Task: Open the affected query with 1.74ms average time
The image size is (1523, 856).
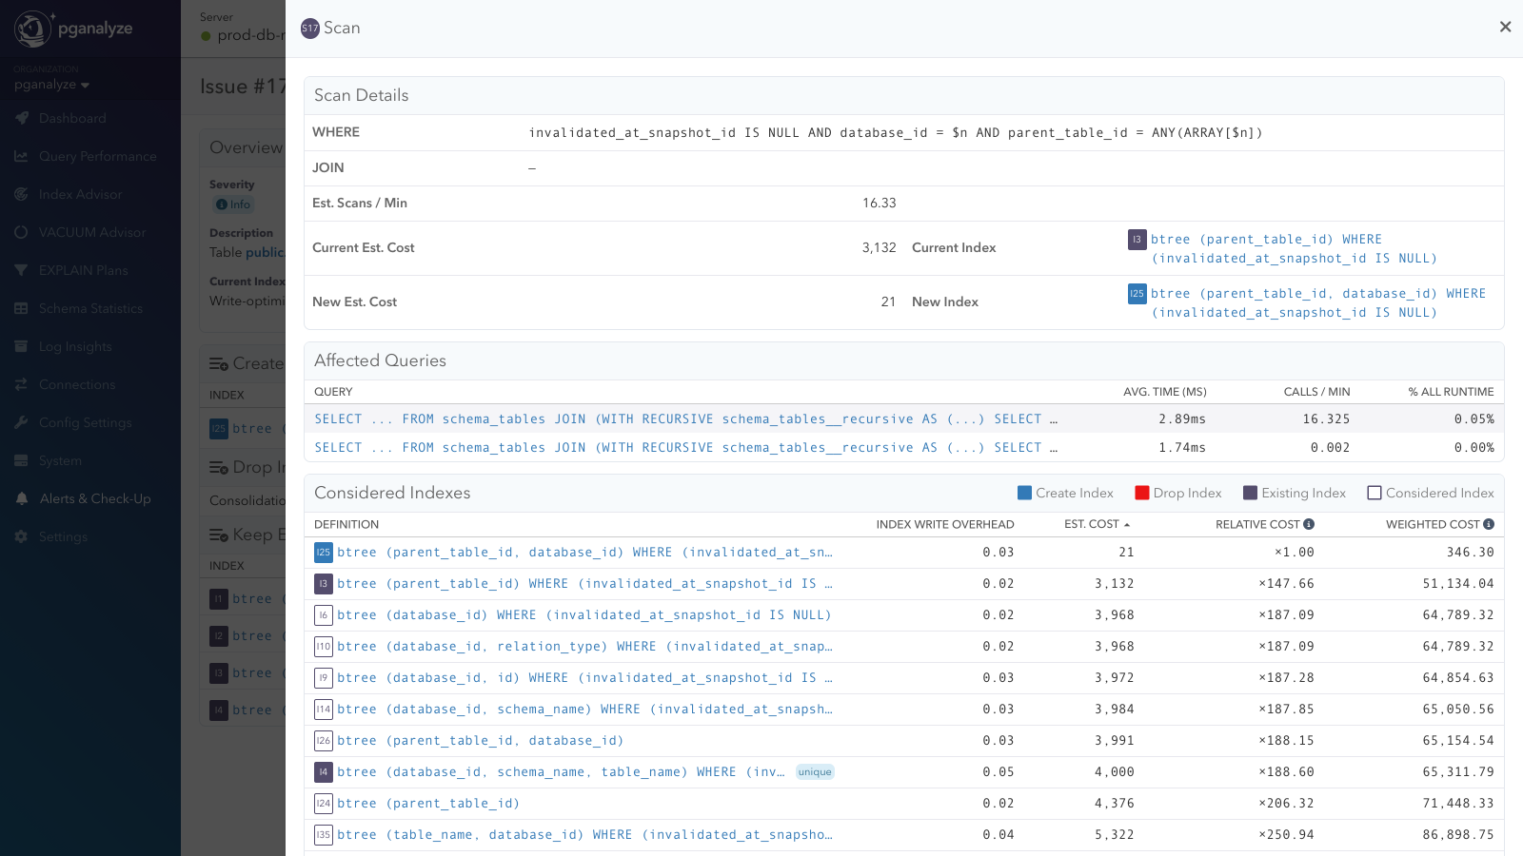Action: pos(685,448)
